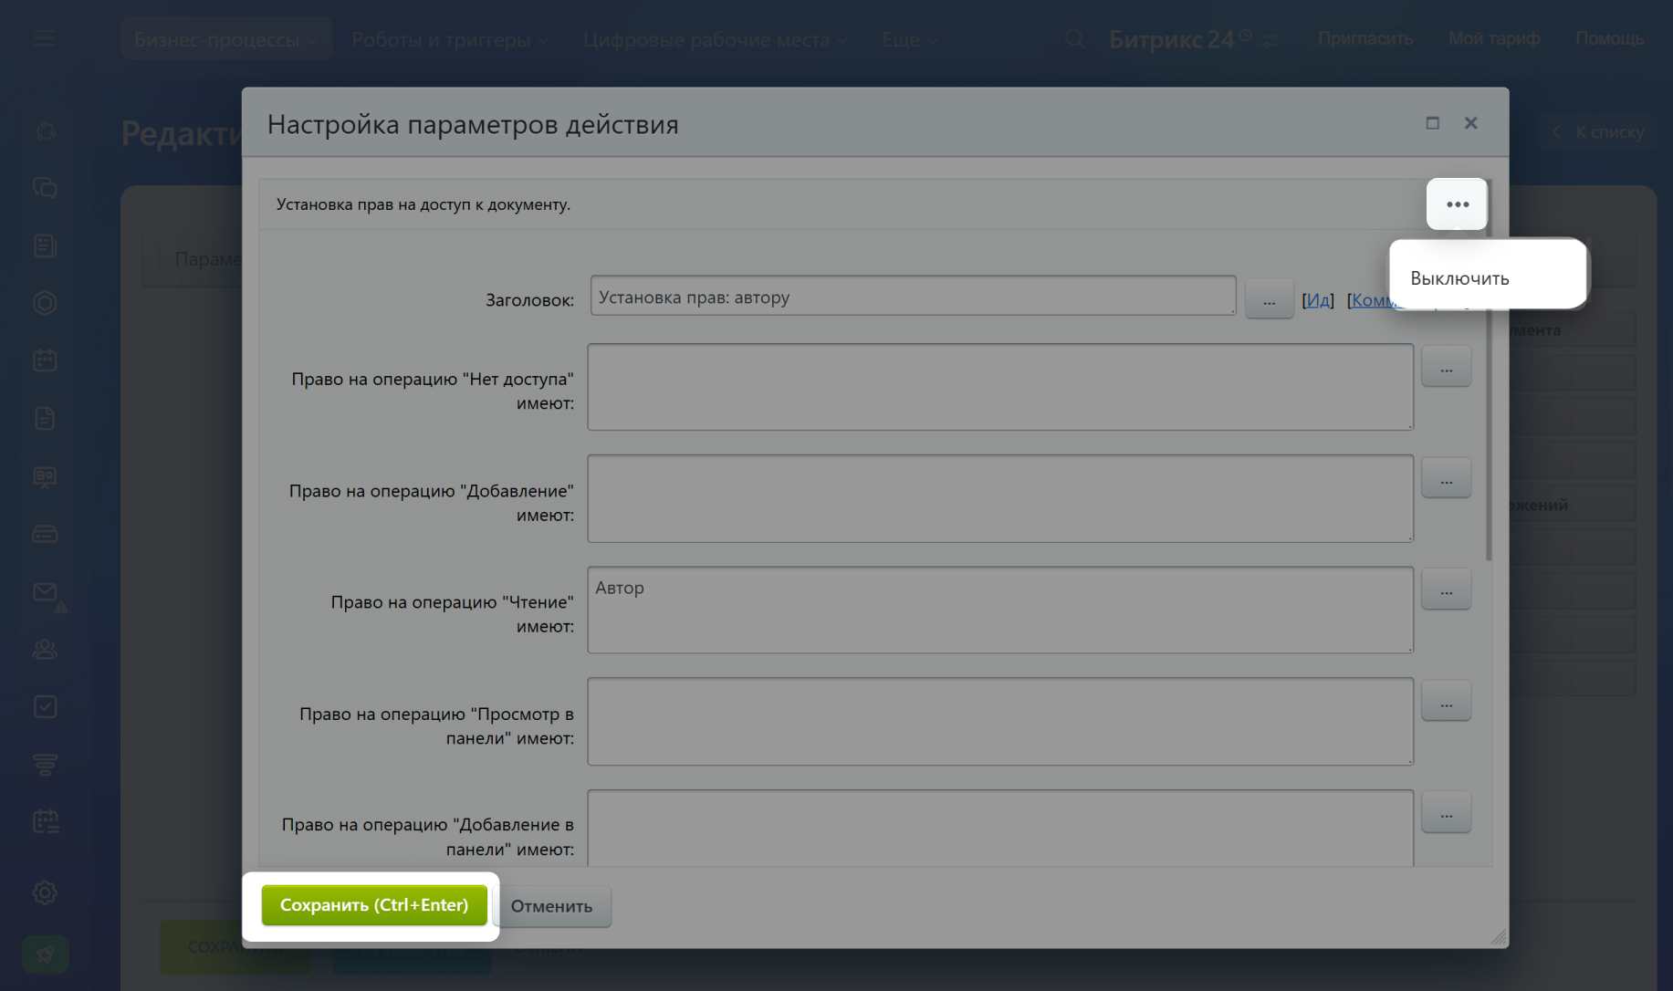Image resolution: width=1673 pixels, height=991 pixels.
Task: Click the Заголовок text field
Action: point(913,297)
